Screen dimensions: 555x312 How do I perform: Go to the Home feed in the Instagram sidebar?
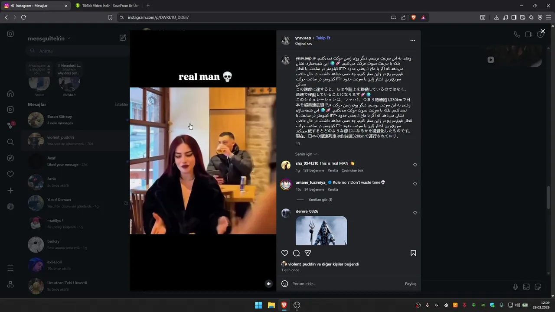[10, 94]
